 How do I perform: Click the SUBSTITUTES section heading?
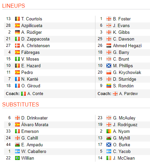[x=21, y=104]
